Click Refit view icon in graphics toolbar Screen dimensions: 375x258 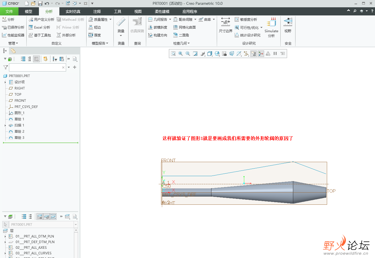[x=173, y=54]
